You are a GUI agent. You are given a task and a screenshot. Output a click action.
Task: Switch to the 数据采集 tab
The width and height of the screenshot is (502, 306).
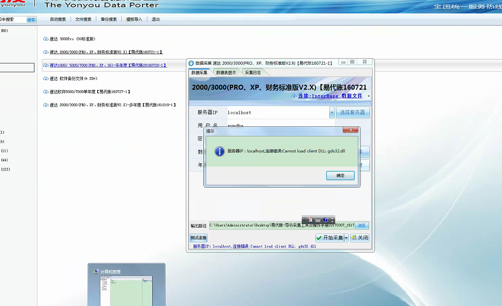tap(199, 73)
